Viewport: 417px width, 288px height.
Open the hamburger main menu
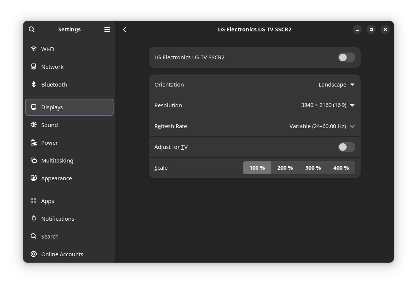(x=107, y=29)
